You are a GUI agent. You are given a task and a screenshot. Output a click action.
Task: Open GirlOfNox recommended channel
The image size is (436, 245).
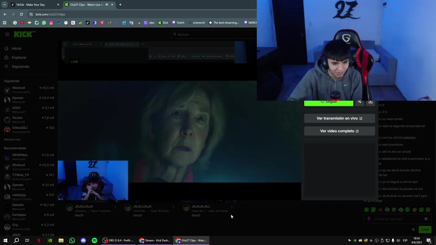pyautogui.click(x=29, y=157)
